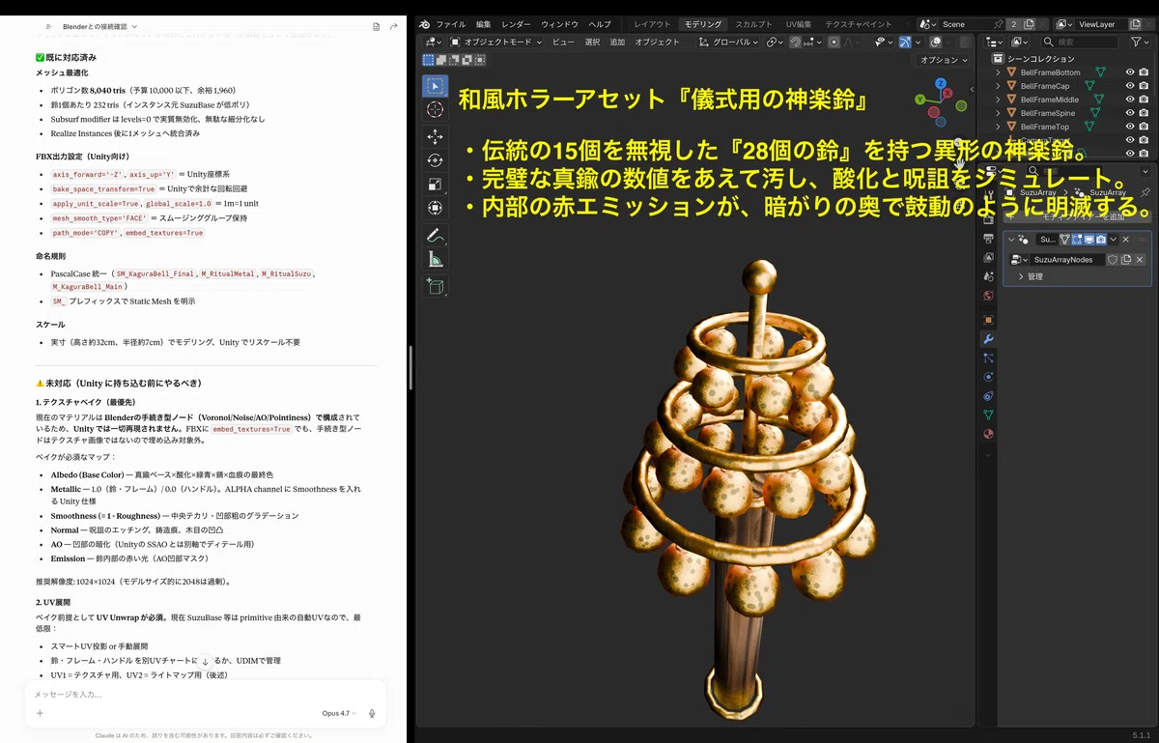Open the Physics properties tab
The height and width of the screenshot is (743, 1159).
(988, 377)
